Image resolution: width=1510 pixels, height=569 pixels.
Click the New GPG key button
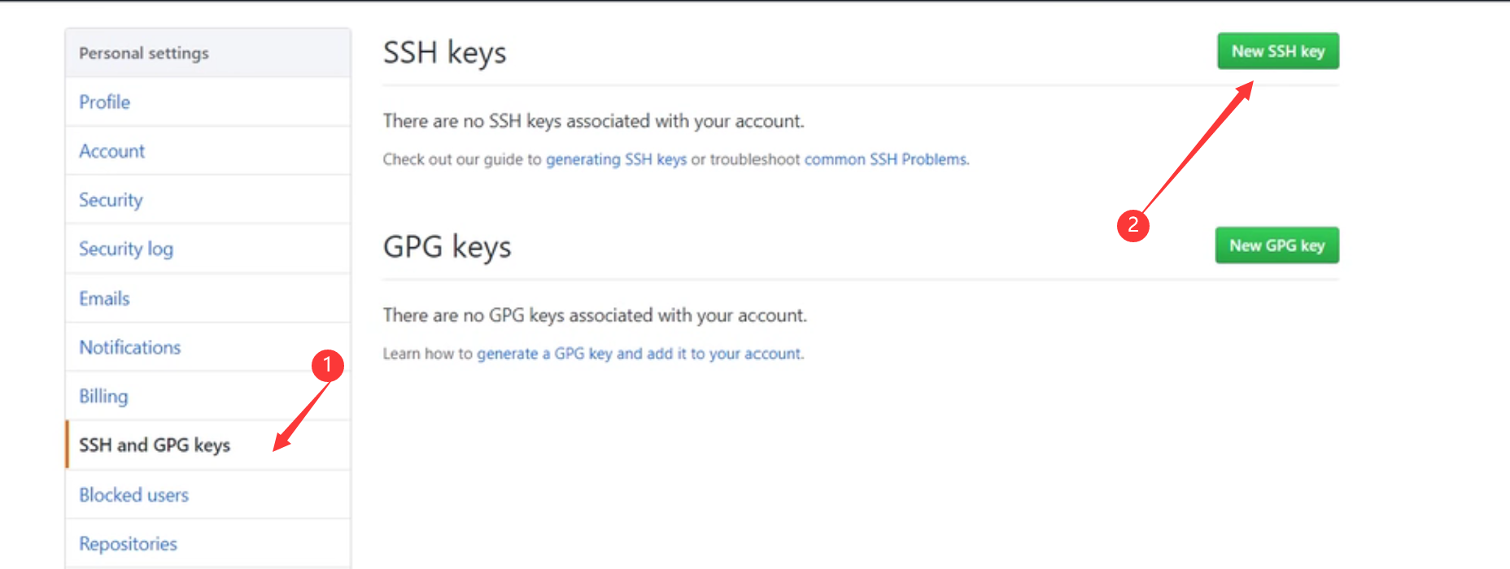pos(1277,245)
